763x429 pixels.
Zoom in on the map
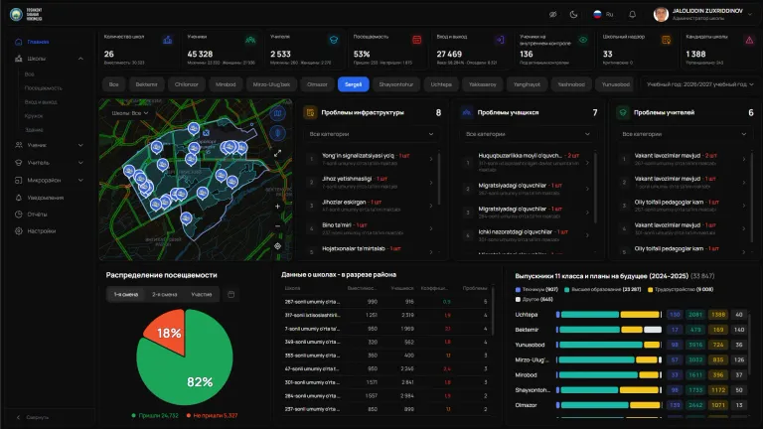277,207
